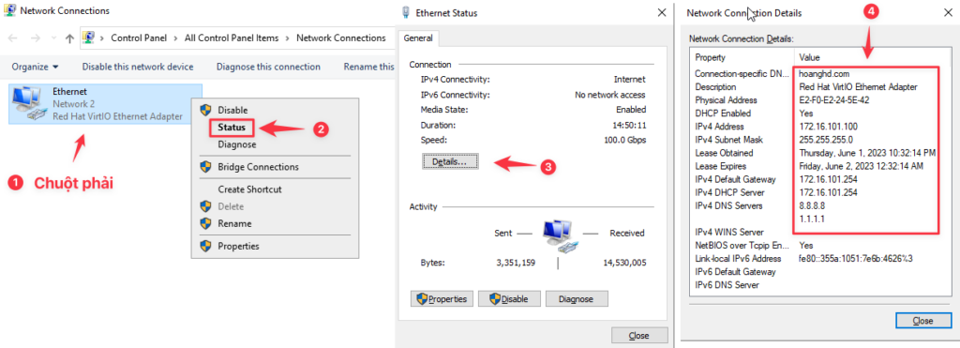This screenshot has width=960, height=348.
Task: Choose Properties in the context menu
Action: 239,247
